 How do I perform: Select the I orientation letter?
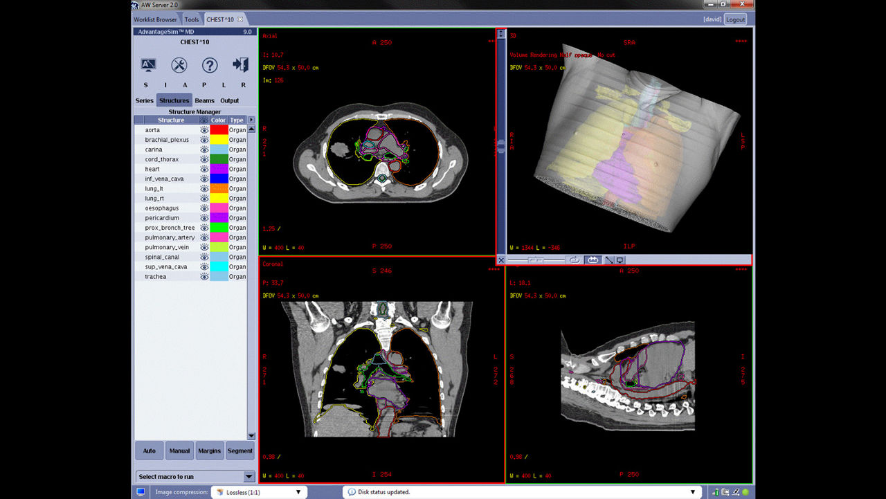(165, 84)
